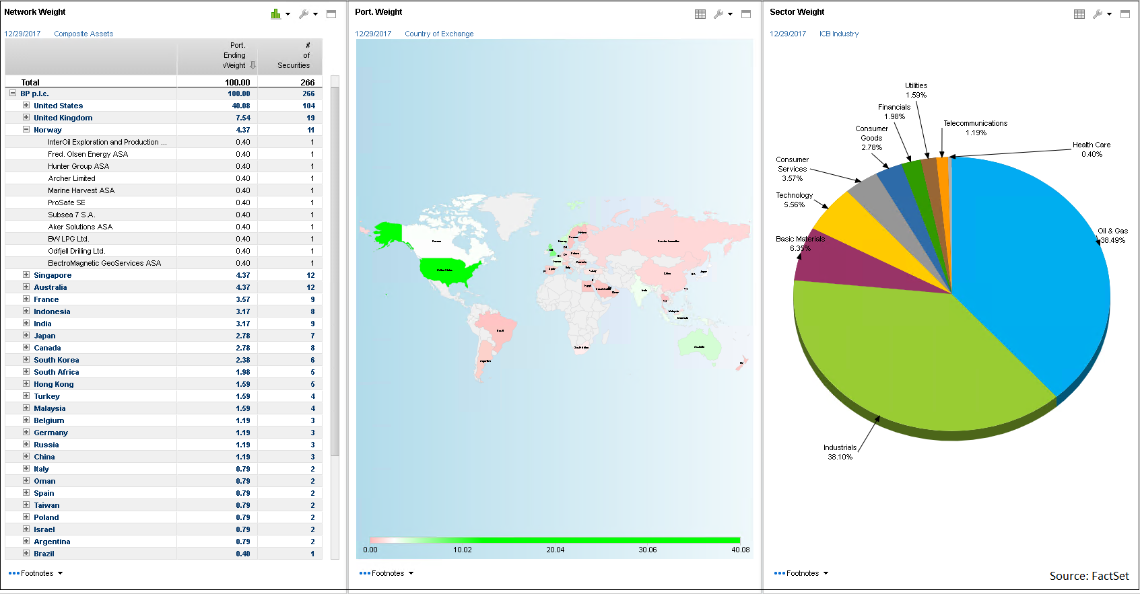The width and height of the screenshot is (1140, 594).
Task: Click 12/29/2017 date link in Network Weight
Action: click(22, 34)
